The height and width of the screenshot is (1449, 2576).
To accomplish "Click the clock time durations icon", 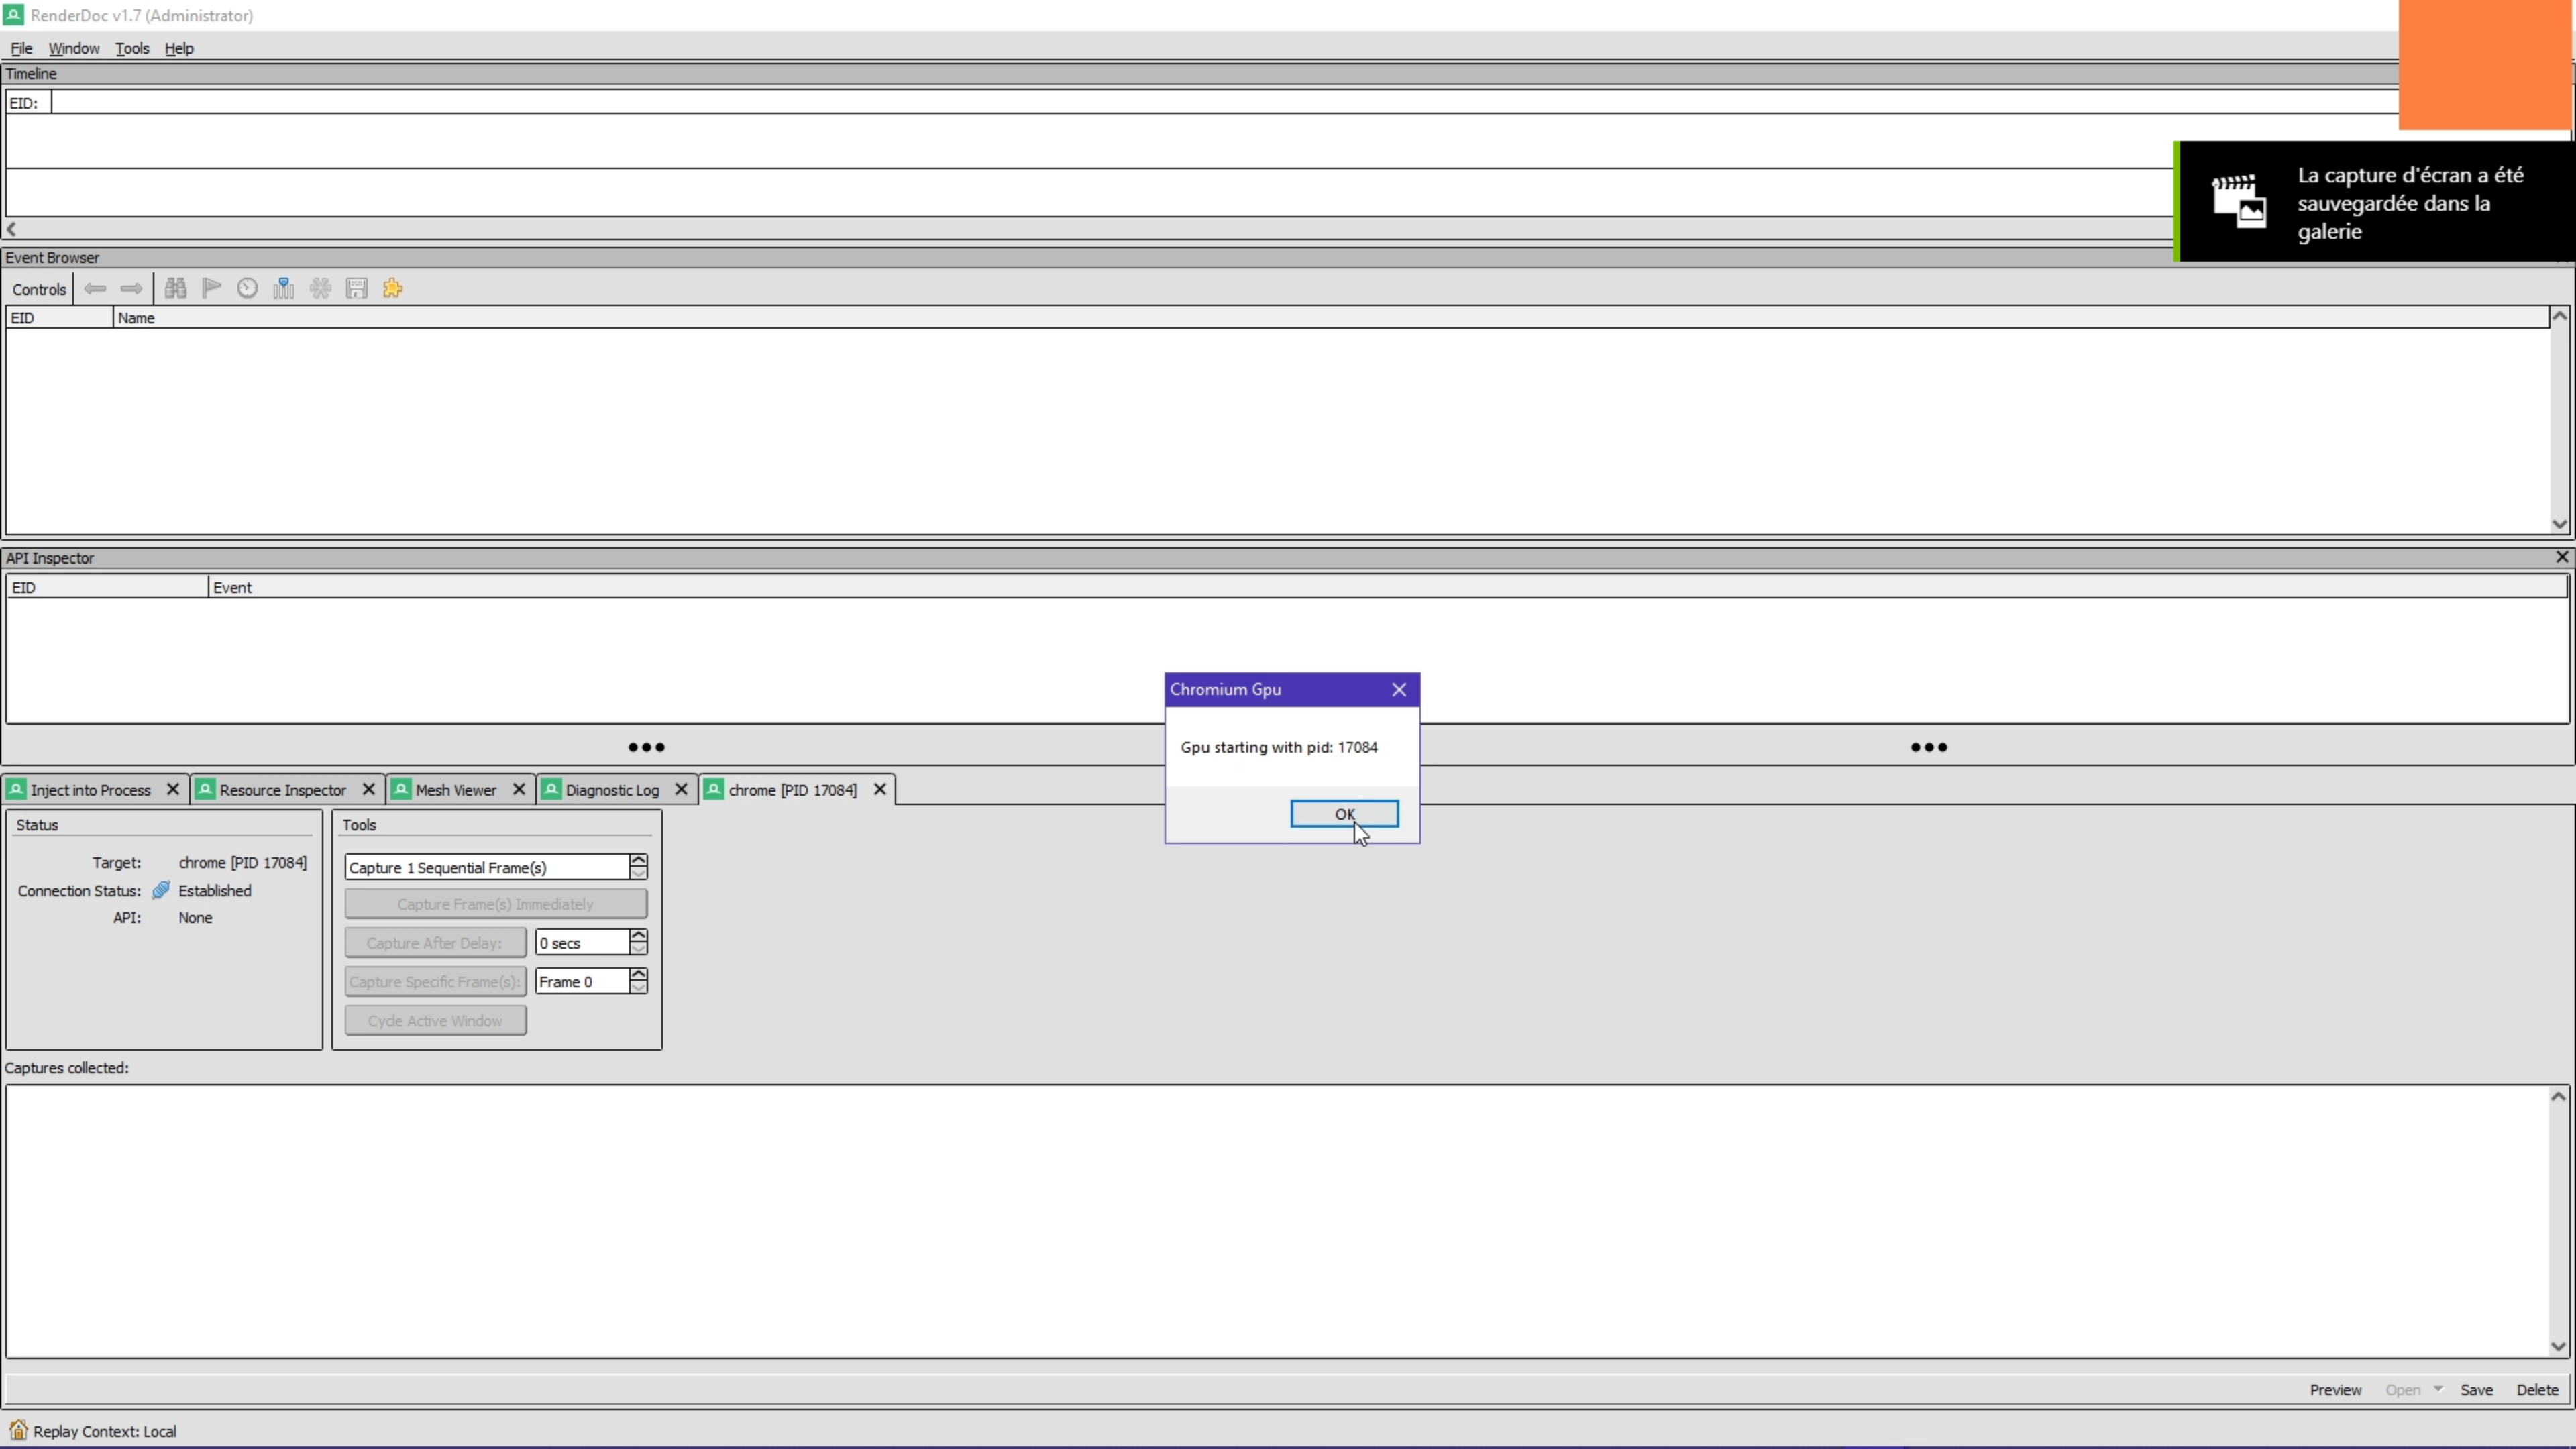I will coord(247,289).
